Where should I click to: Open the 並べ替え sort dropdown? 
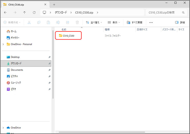tap(94, 22)
